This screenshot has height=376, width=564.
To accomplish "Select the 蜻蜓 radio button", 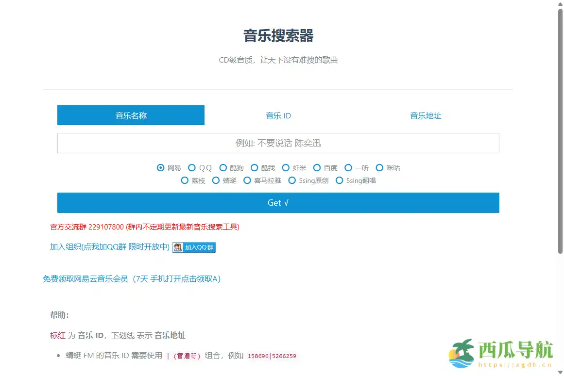I will pyautogui.click(x=215, y=180).
